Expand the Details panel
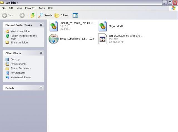The height and width of the screenshot is (132, 178). click(x=41, y=88)
